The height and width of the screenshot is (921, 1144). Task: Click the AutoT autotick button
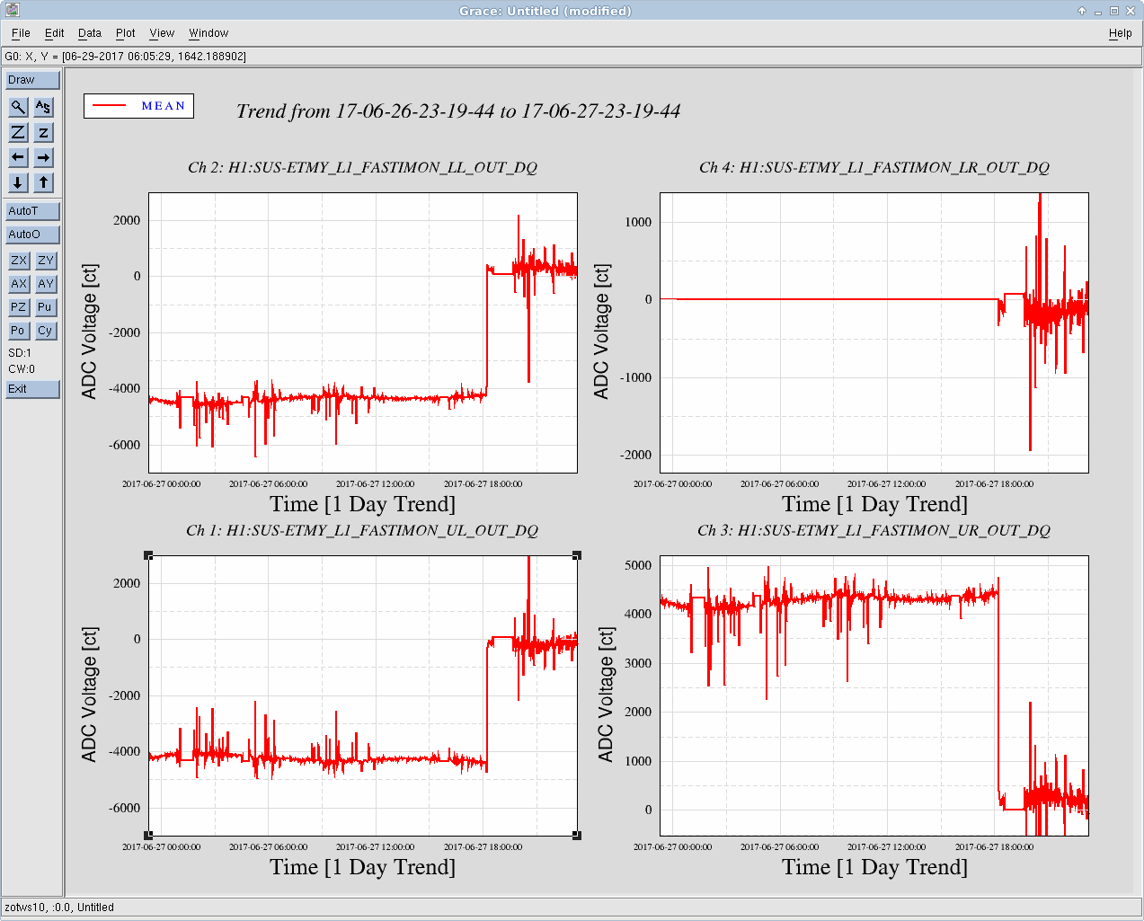(32, 211)
